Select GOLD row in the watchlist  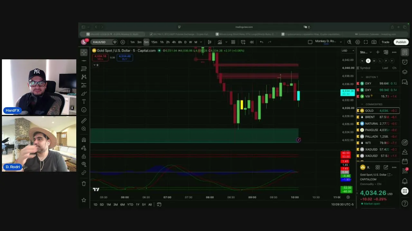(378, 111)
